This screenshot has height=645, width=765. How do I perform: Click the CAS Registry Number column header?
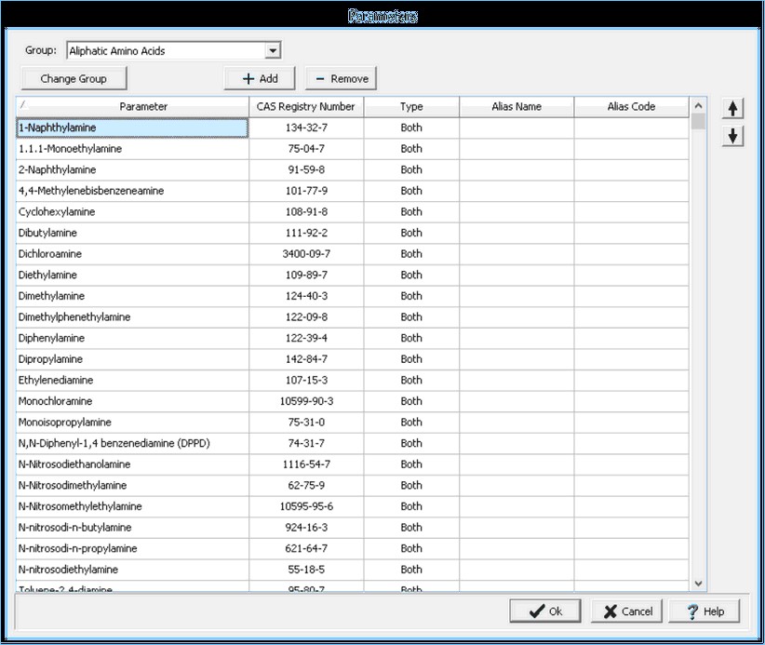(306, 107)
